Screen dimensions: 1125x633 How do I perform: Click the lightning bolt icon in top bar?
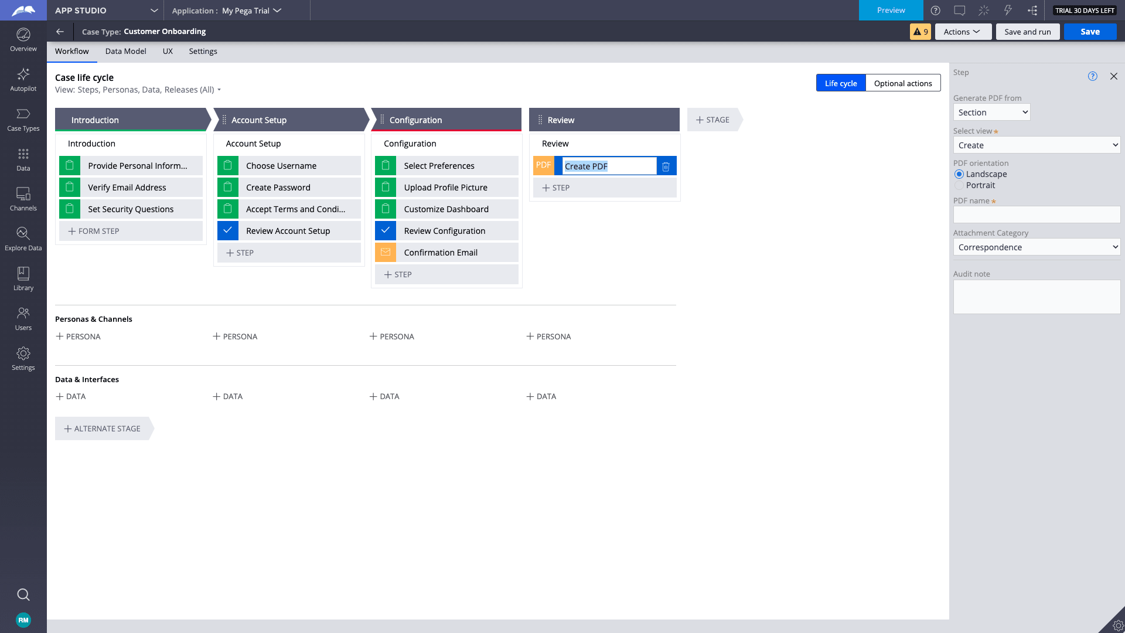click(1008, 11)
